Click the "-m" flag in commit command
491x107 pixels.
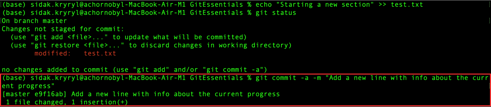pos(317,78)
